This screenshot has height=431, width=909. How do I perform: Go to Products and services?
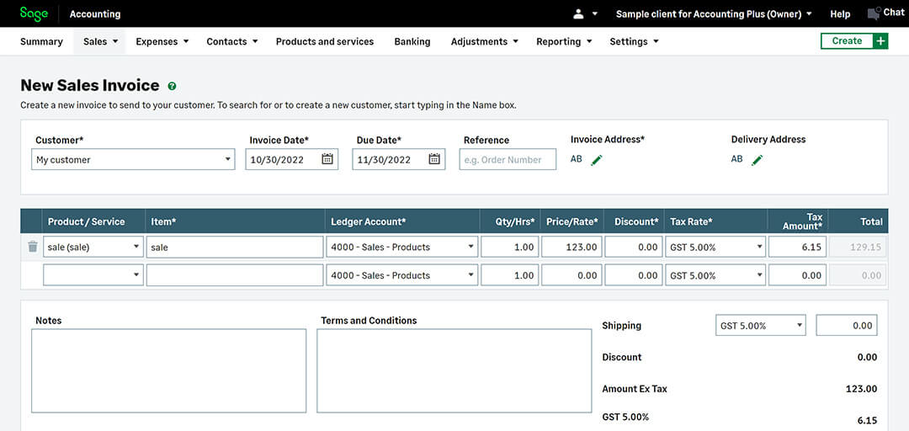[x=325, y=42]
